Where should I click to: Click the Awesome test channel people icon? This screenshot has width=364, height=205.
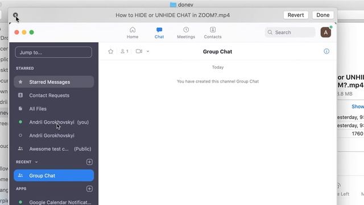(x=20, y=149)
